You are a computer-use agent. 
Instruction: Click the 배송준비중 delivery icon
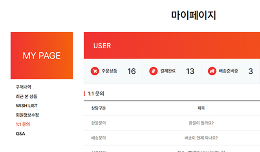[212, 71]
